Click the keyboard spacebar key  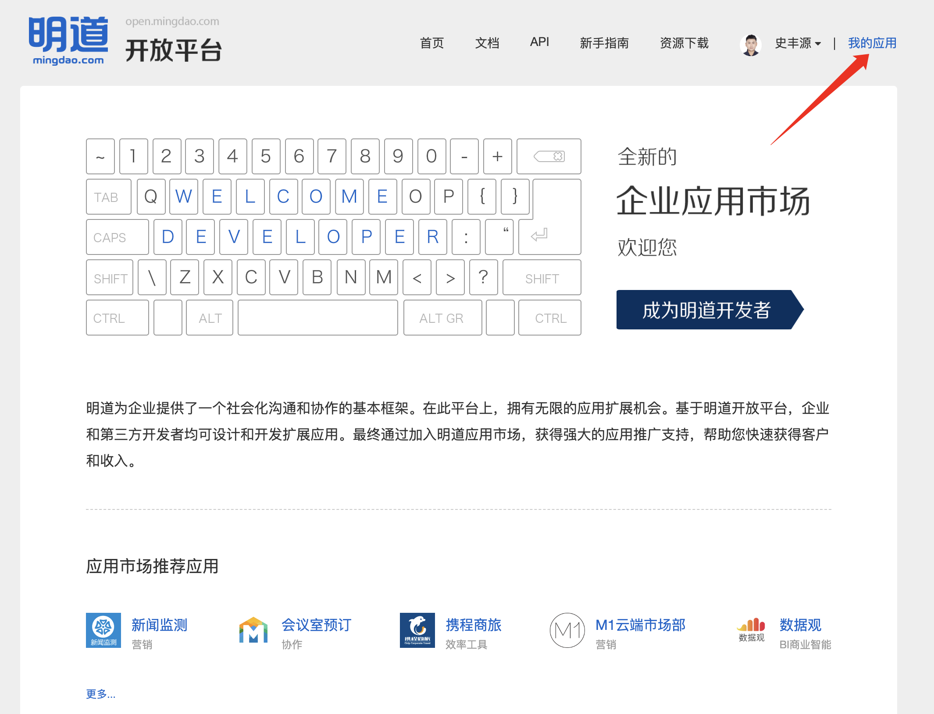coord(317,318)
